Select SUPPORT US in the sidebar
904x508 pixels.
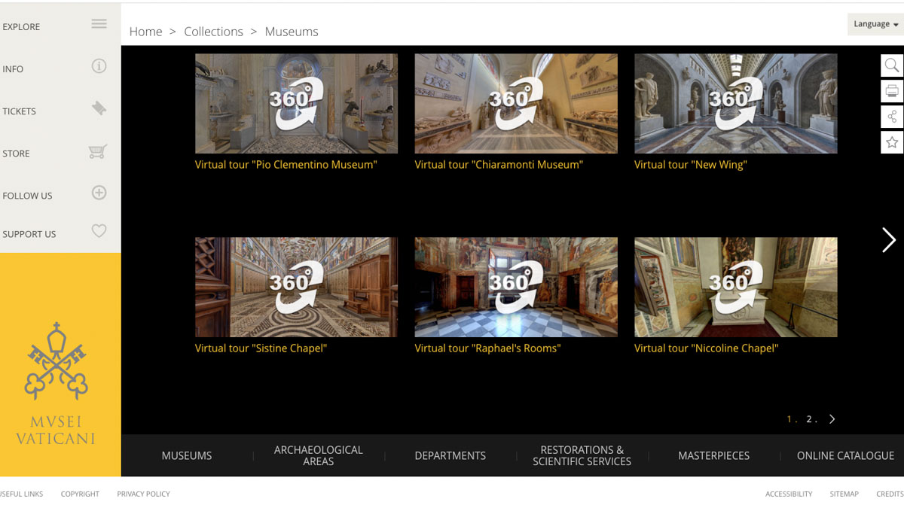coord(29,233)
